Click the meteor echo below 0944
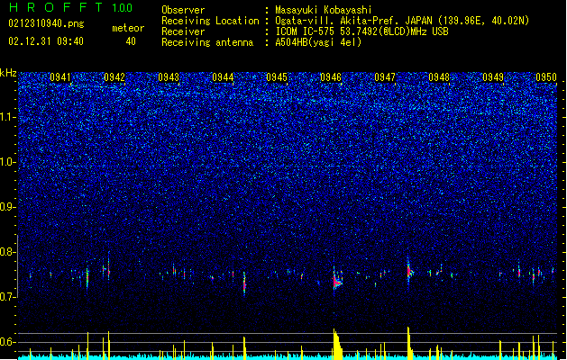The height and width of the screenshot is (360, 567). pyautogui.click(x=244, y=283)
